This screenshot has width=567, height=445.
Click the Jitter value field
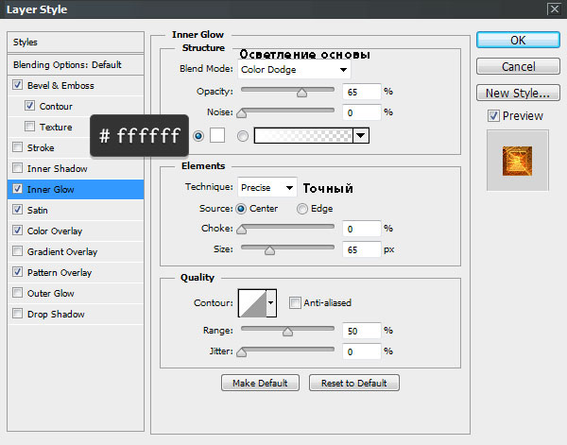point(361,351)
